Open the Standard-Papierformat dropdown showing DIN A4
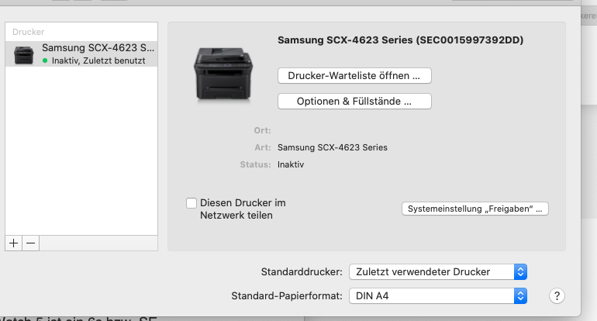This screenshot has height=321, width=597. click(x=437, y=295)
